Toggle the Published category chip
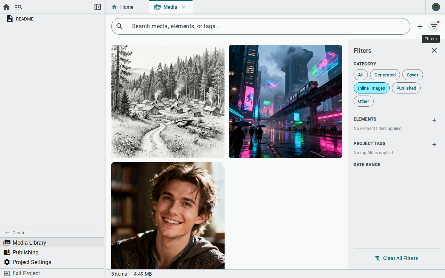This screenshot has width=445, height=278. point(406,88)
